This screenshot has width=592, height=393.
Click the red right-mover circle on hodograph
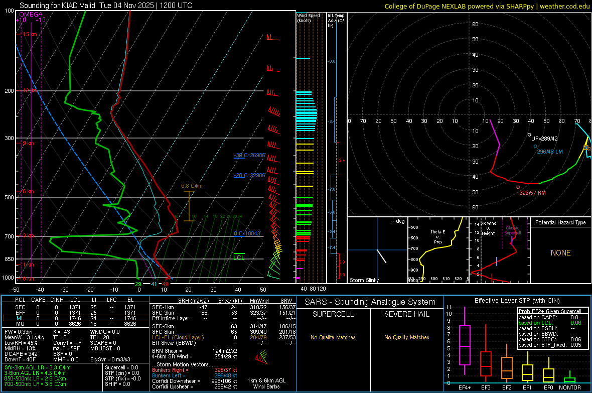(518, 187)
